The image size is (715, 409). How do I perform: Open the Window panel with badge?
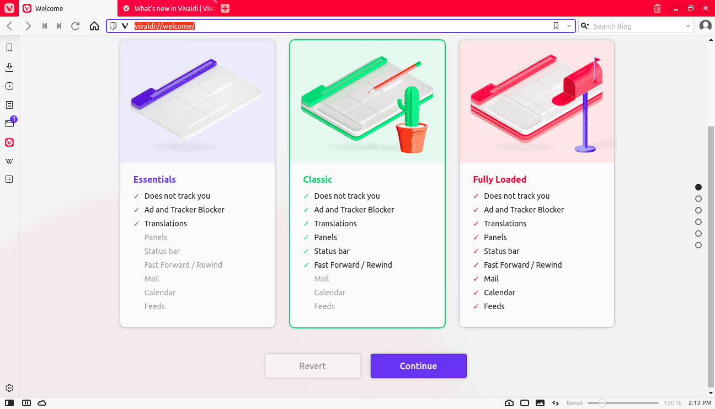(9, 124)
